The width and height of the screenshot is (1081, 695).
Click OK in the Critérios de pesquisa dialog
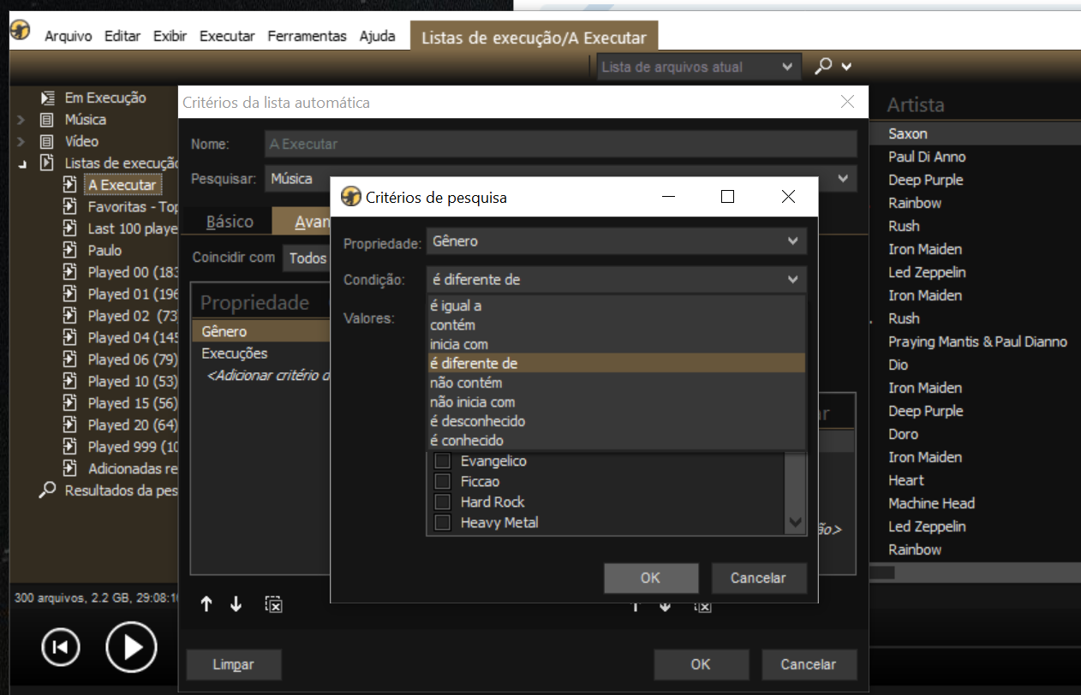click(650, 578)
